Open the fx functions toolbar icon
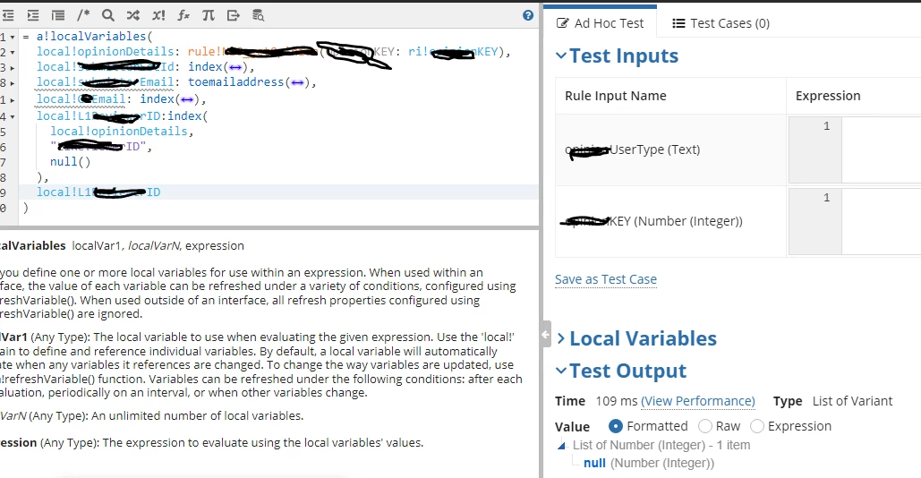 (x=183, y=16)
